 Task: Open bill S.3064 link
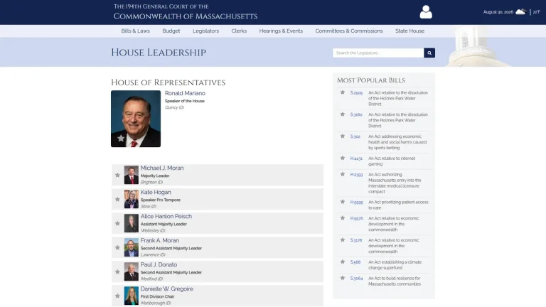coord(356,279)
